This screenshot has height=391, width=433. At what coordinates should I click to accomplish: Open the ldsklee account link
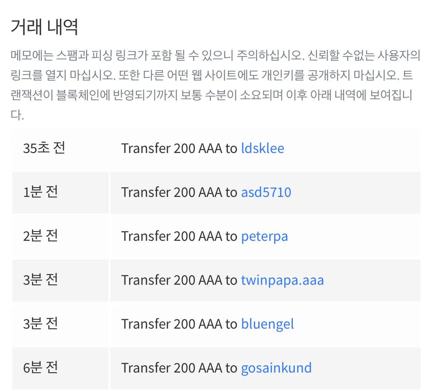[x=263, y=148]
